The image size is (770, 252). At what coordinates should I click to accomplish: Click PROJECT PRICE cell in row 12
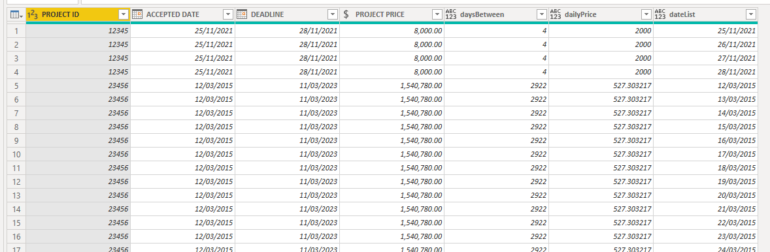[392, 182]
